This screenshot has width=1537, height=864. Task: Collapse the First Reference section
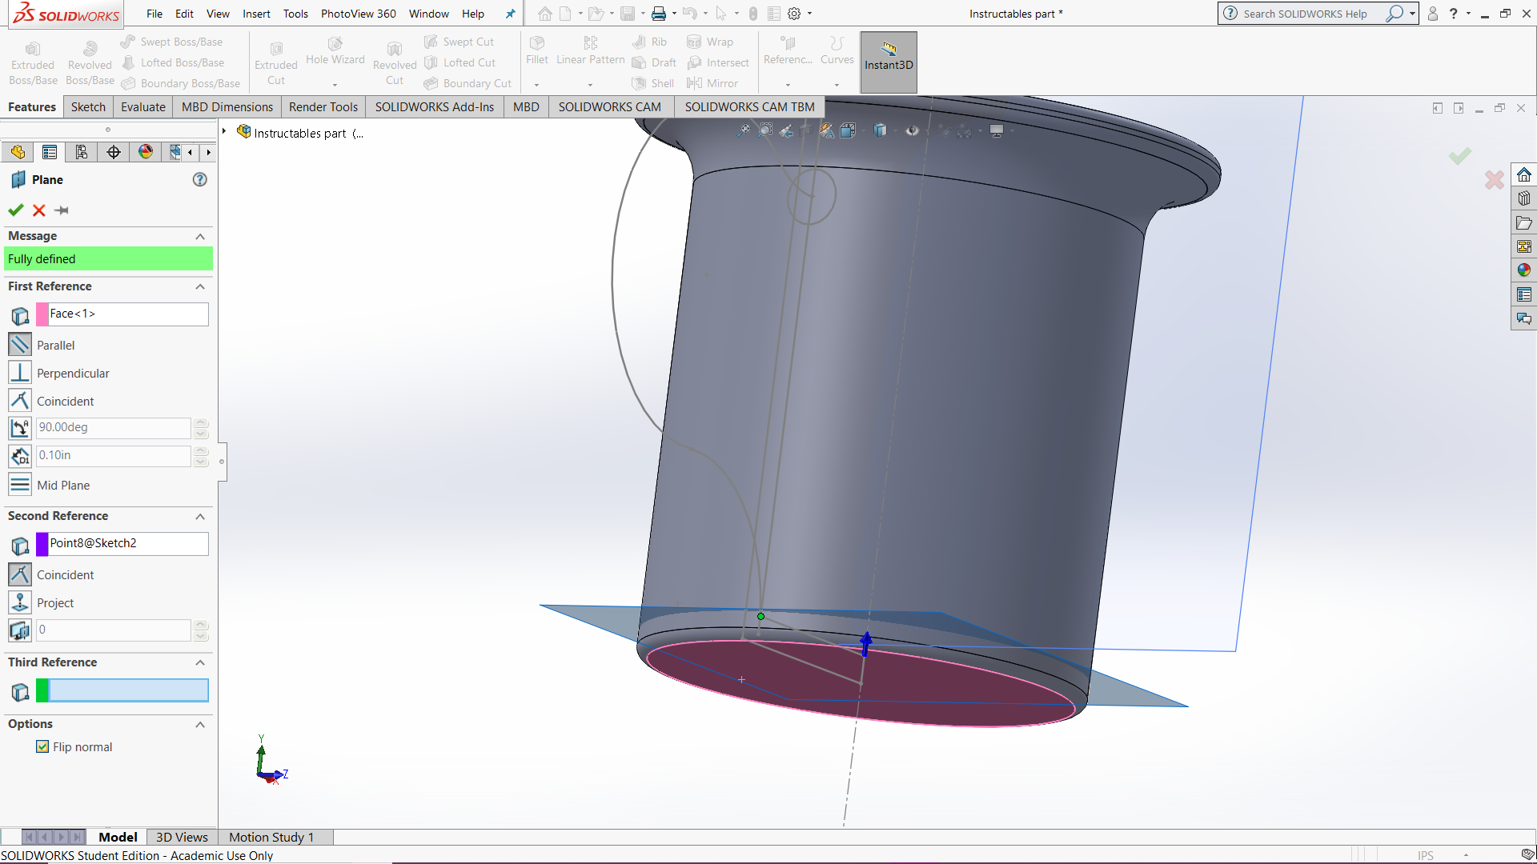(200, 287)
